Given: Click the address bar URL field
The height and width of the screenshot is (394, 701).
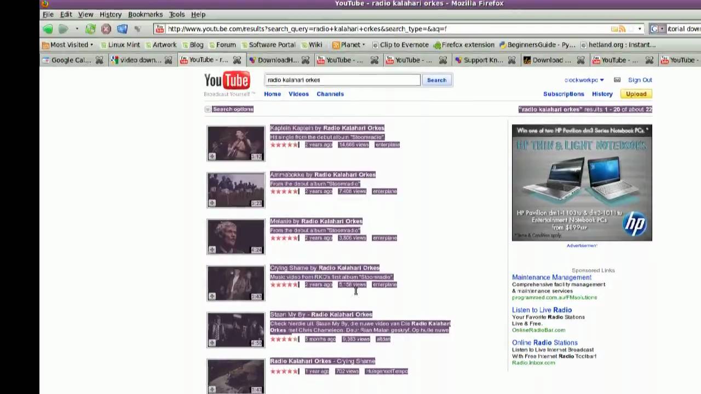Looking at the screenshot, I should pyautogui.click(x=388, y=29).
